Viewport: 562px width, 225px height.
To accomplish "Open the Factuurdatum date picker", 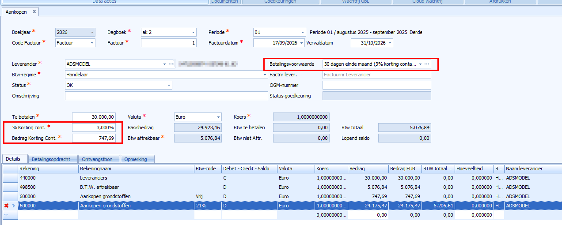I will tap(302, 43).
